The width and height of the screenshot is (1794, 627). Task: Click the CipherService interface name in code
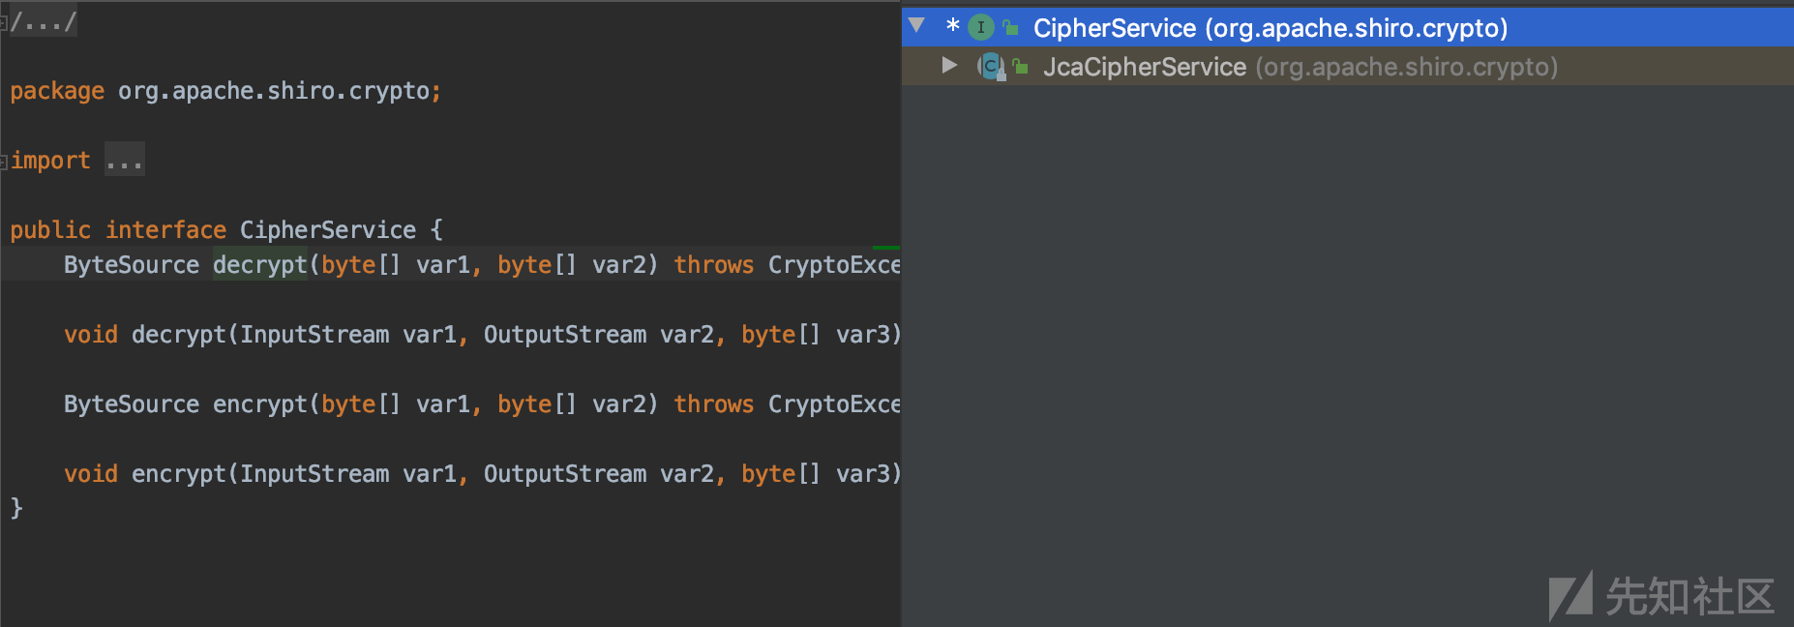click(328, 229)
